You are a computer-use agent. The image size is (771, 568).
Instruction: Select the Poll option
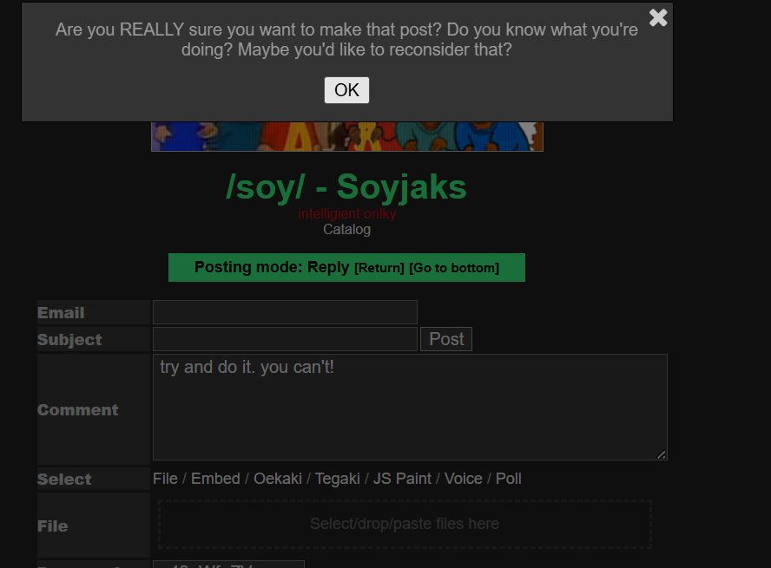coord(509,479)
